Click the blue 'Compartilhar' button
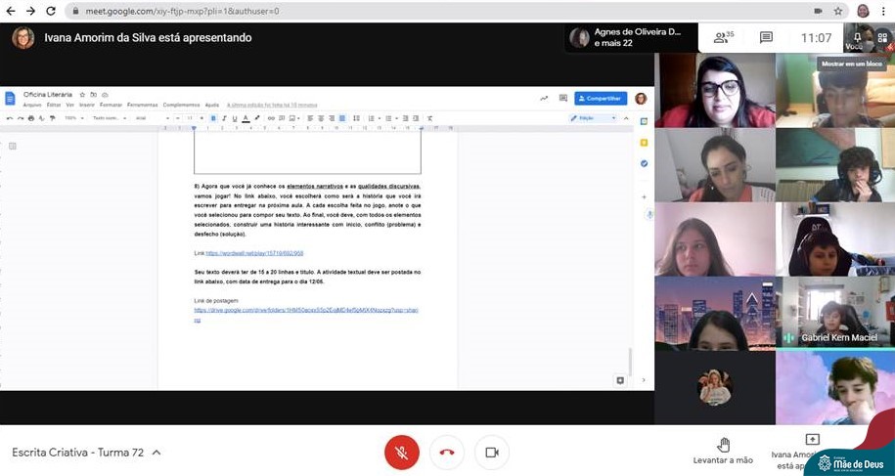The height and width of the screenshot is (476, 895). (600, 98)
